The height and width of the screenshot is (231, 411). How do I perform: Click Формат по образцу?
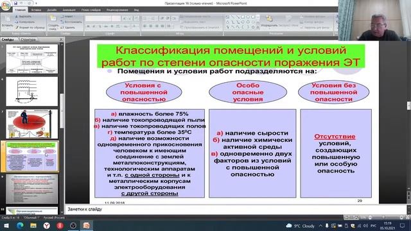pyautogui.click(x=30, y=27)
